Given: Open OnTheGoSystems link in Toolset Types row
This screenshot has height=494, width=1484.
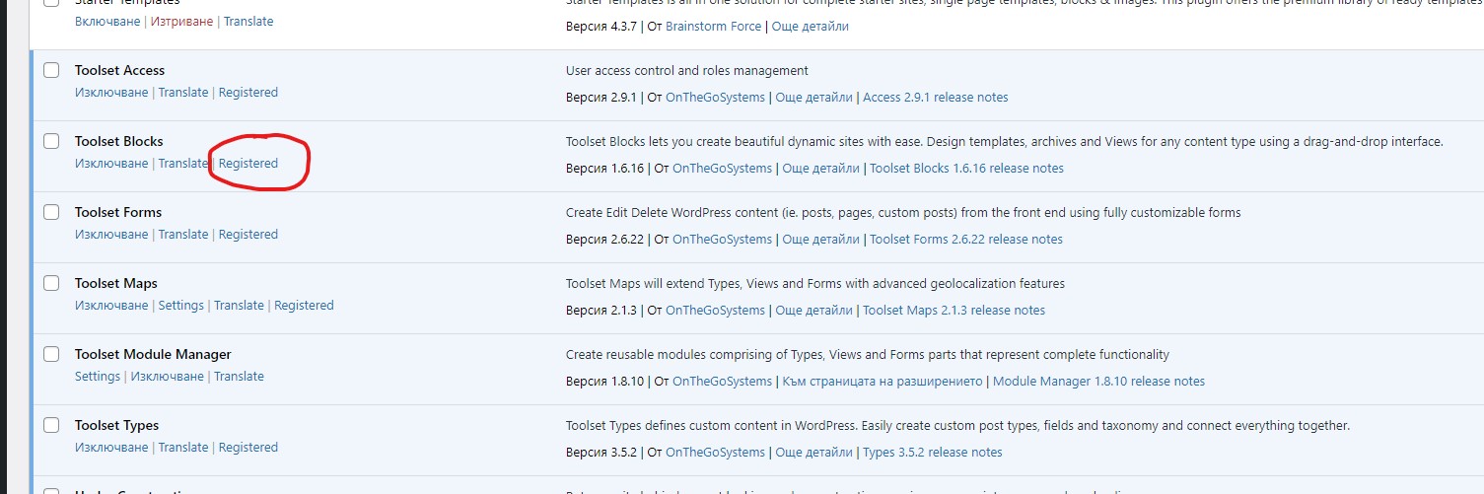Looking at the screenshot, I should pyautogui.click(x=716, y=452).
